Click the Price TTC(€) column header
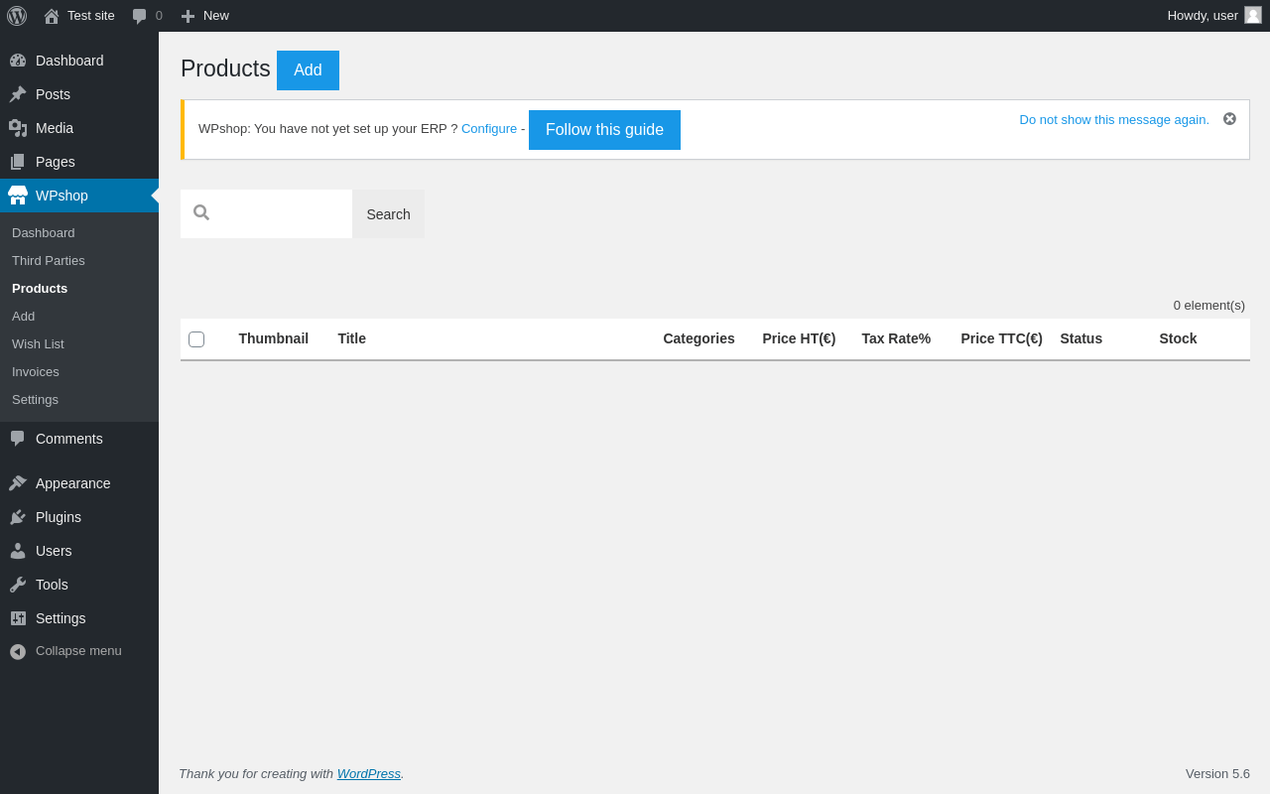This screenshot has height=794, width=1270. coord(1002,338)
